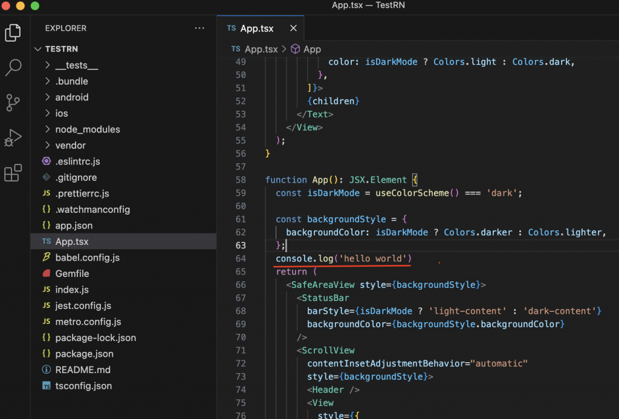The image size is (619, 419).
Task: Click the StatusBar tag on line 67
Action: [325, 297]
